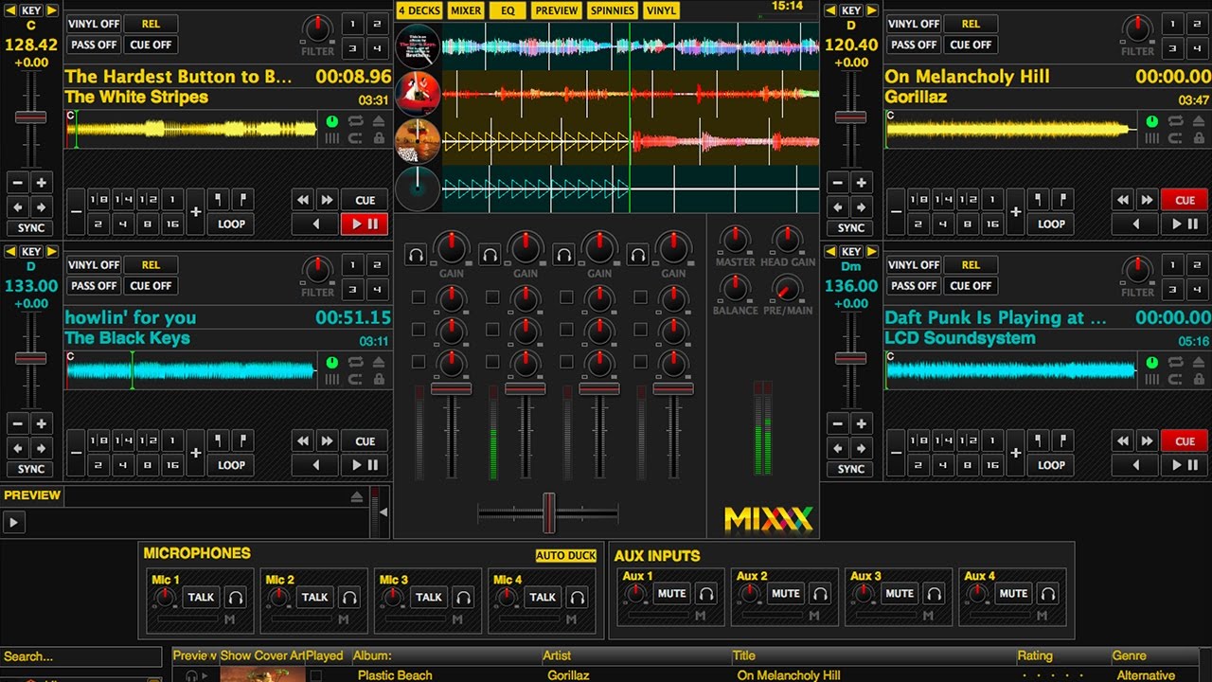
Task: Toggle the EQ view tab
Action: pos(508,10)
